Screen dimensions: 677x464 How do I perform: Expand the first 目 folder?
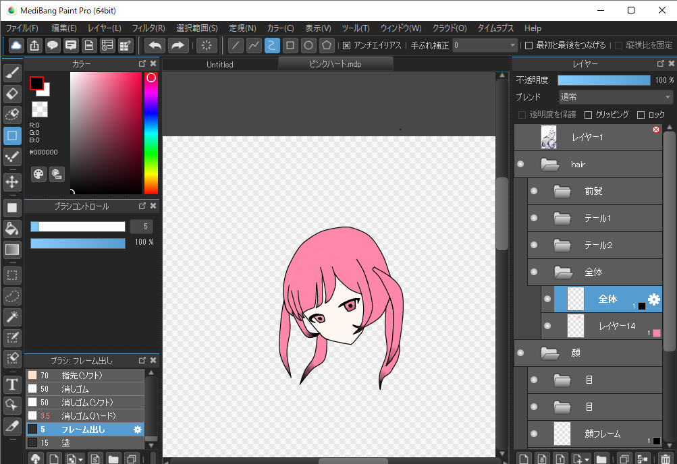[x=562, y=380]
